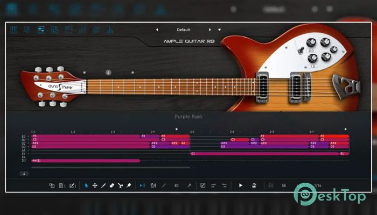377x215 pixels.
Task: Select the G1 note on the E1 lane
Action: coord(264,154)
